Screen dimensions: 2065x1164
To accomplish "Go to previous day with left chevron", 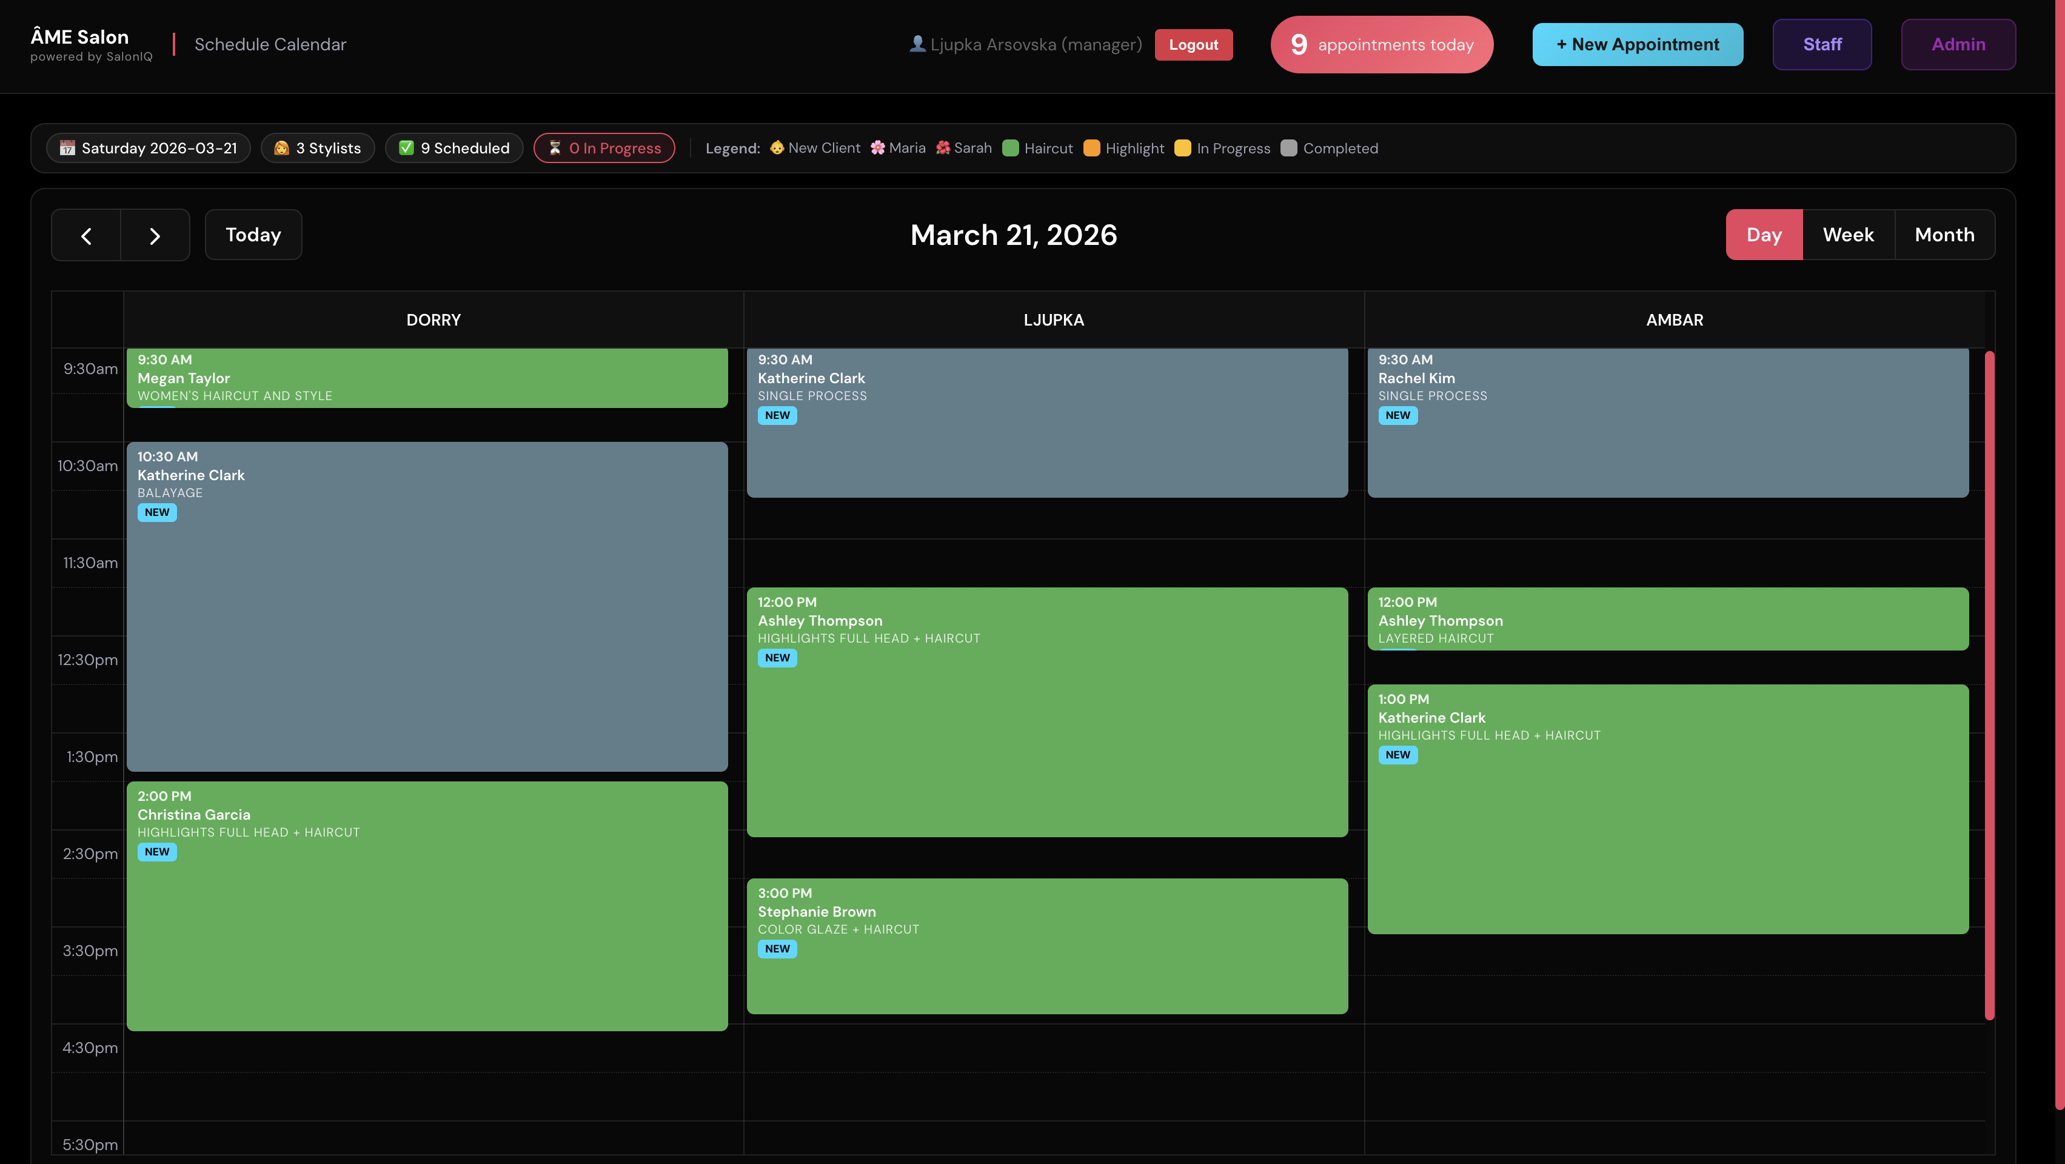I will coord(87,235).
